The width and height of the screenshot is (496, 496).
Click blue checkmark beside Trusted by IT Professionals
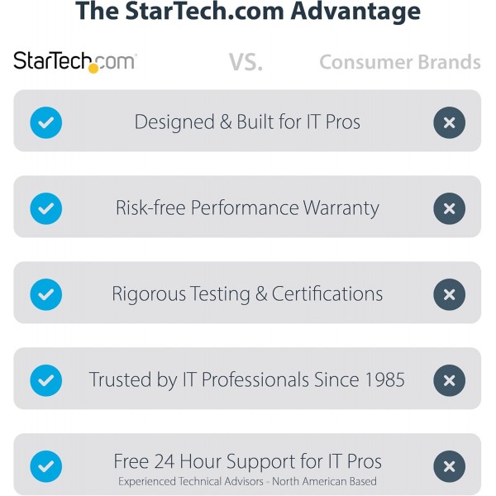coord(46,380)
